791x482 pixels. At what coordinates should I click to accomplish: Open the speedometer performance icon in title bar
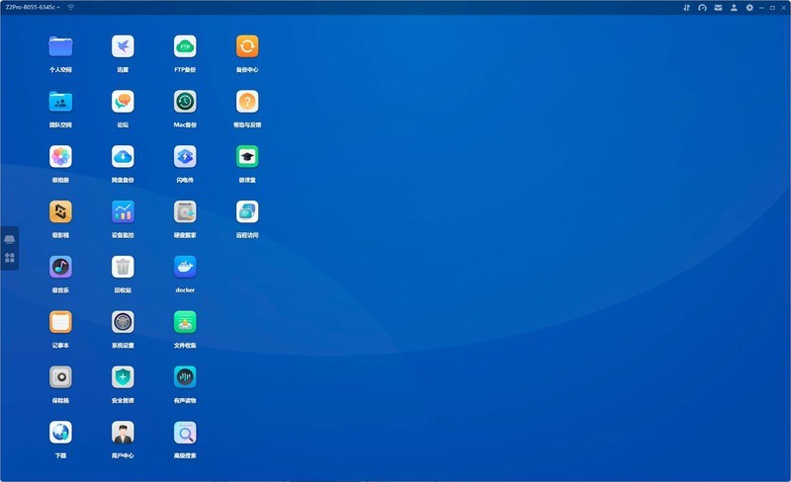(x=702, y=8)
